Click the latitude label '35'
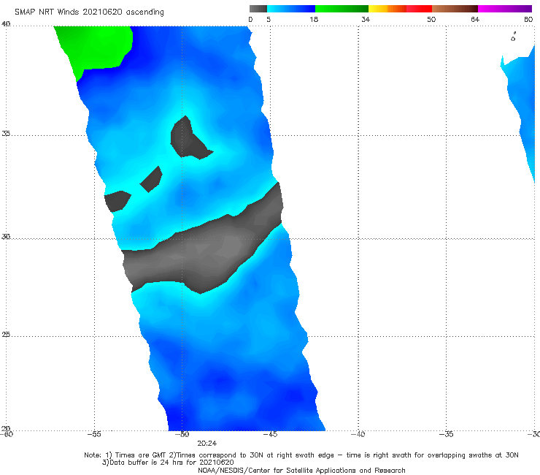The image size is (540, 475). point(6,133)
